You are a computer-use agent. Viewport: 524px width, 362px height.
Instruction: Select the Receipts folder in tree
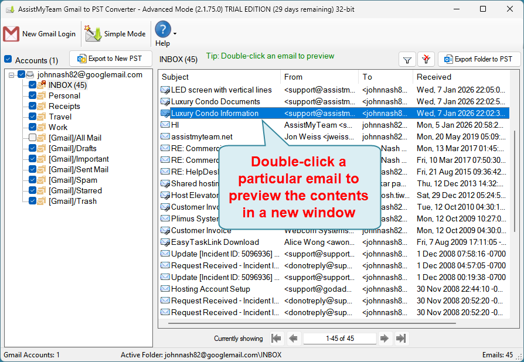pos(64,106)
